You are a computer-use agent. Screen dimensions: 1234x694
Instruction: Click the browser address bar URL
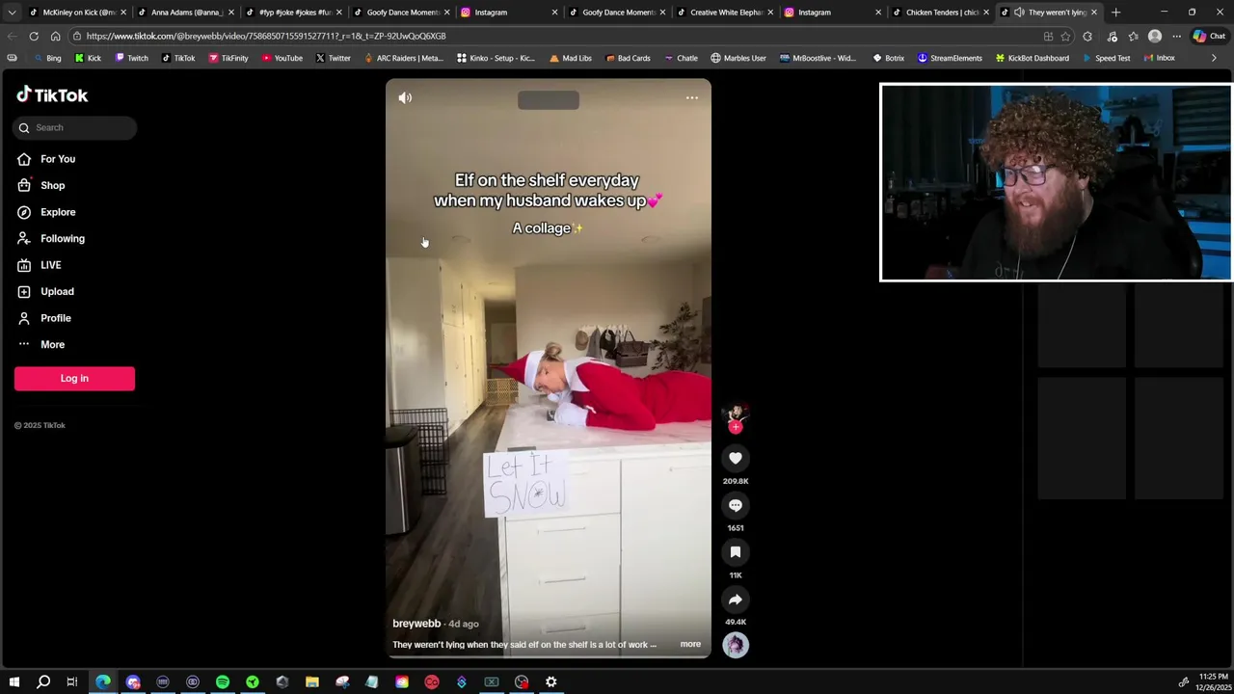[x=265, y=36]
